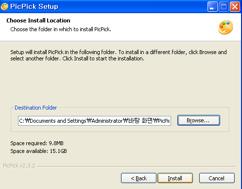Click the 'Destination Folder' group label
The height and width of the screenshot is (189, 242).
(35, 108)
